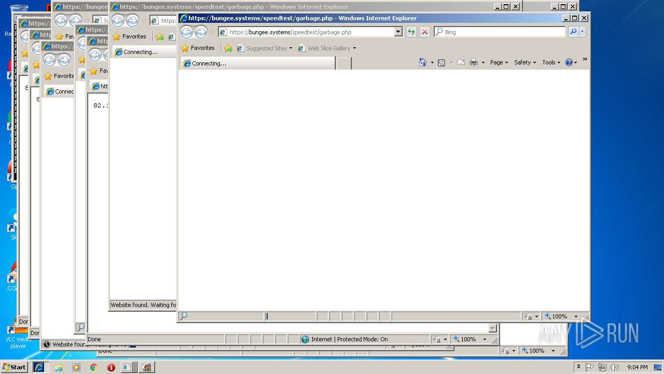Viewport: 664px width, 374px height.
Task: Click the blue search magnifier button
Action: pos(573,32)
